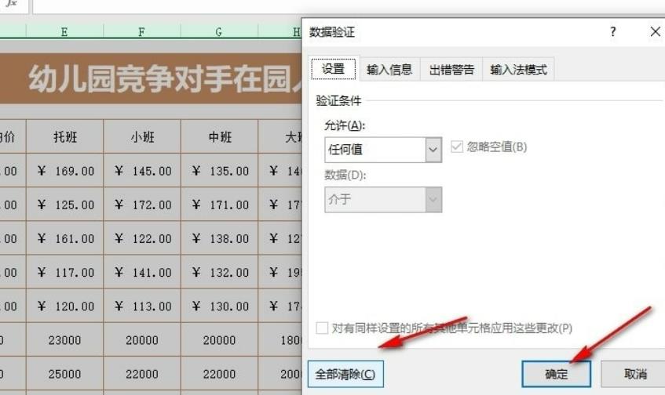
Task: Select column G header
Action: [219, 31]
